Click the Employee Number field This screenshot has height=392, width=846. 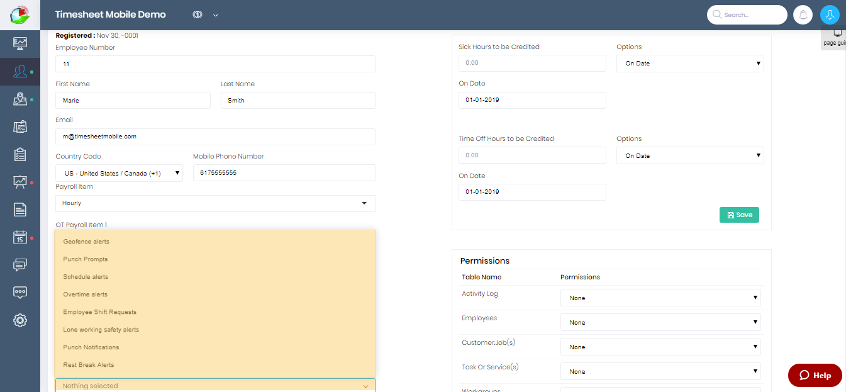pyautogui.click(x=215, y=64)
